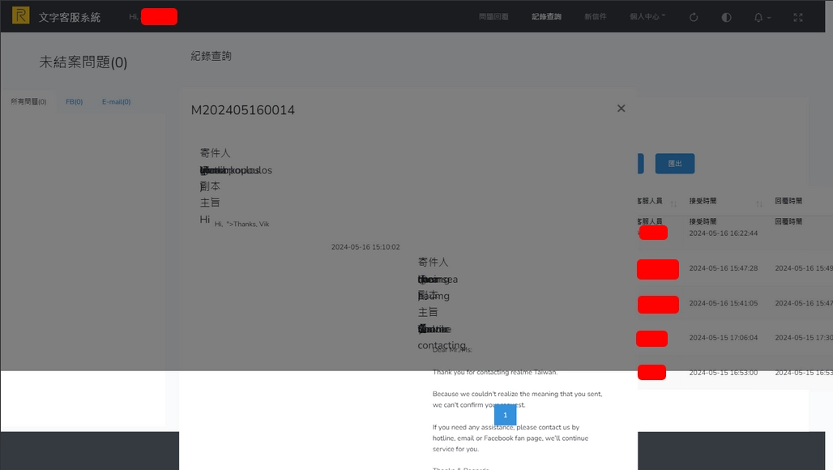The height and width of the screenshot is (470, 833).
Task: Select row with time 2024-05-15 16:53:00
Action: 735,373
